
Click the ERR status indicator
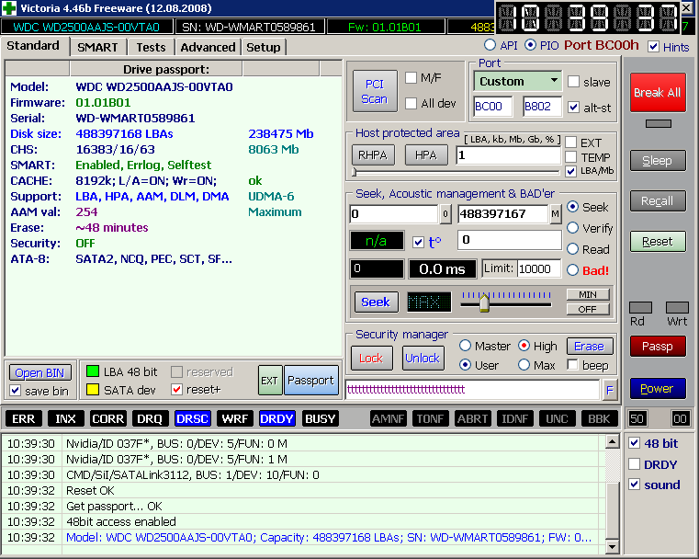24,419
